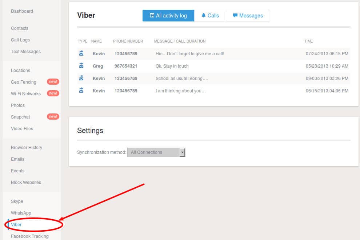Open Contacts in the sidebar
This screenshot has height=240, width=360.
pos(20,28)
